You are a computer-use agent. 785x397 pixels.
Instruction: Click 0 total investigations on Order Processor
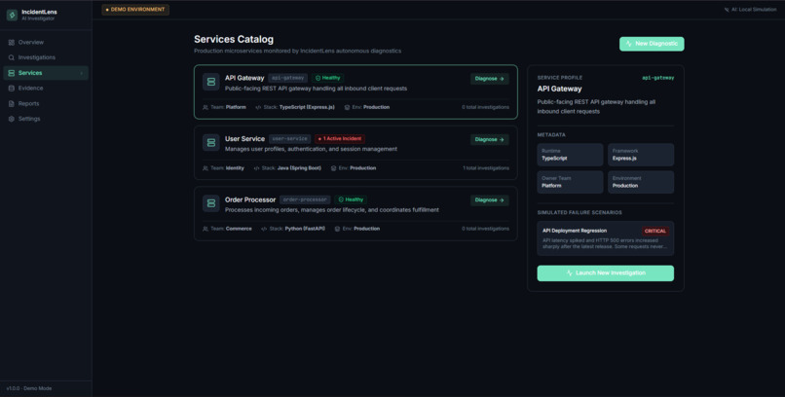tap(485, 229)
